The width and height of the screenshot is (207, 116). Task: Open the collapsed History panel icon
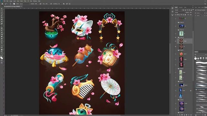[x=172, y=8]
